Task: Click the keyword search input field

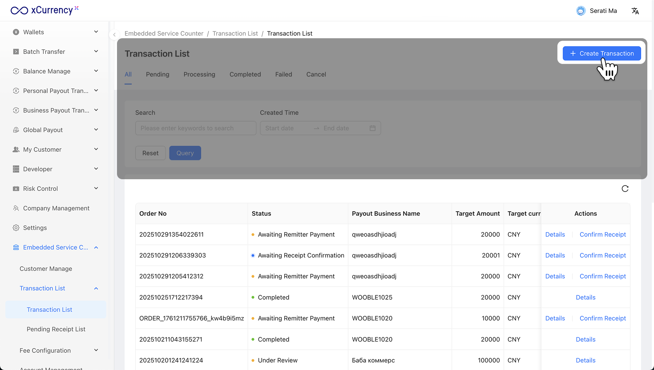Action: [196, 128]
